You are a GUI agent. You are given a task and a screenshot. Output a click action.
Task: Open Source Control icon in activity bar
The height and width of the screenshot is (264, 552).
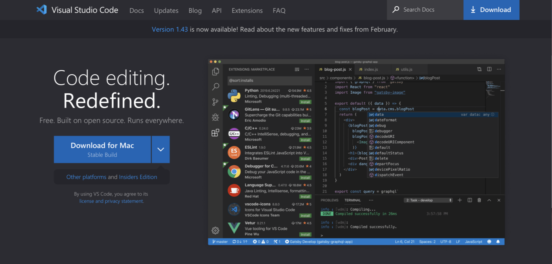coord(215,102)
